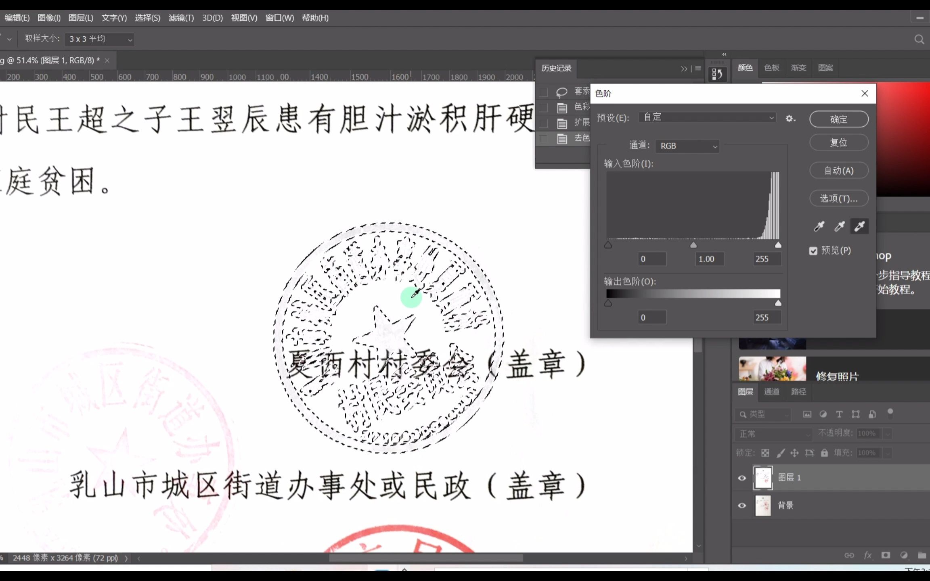The width and height of the screenshot is (930, 581).
Task: Expand the History panel with double chevron
Action: [x=684, y=69]
